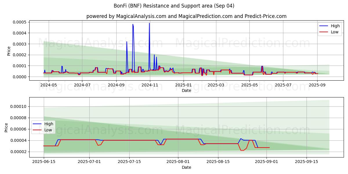The image size is (348, 174).
Task: Click the '0.00010' y-axis label on the bottom chart
Action: (x=19, y=106)
